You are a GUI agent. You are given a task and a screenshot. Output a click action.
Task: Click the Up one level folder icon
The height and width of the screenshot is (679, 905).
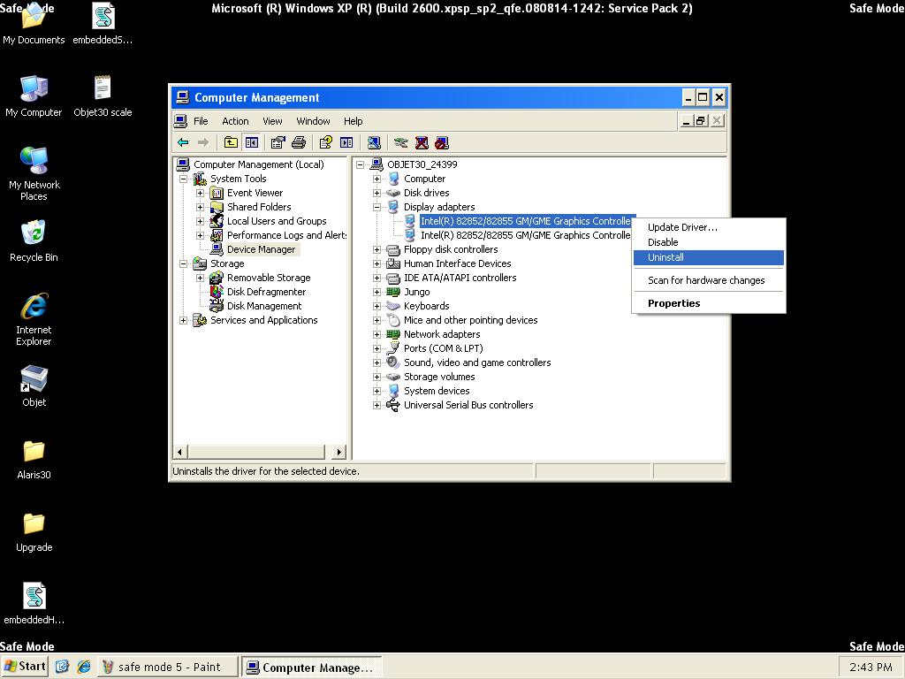(231, 142)
